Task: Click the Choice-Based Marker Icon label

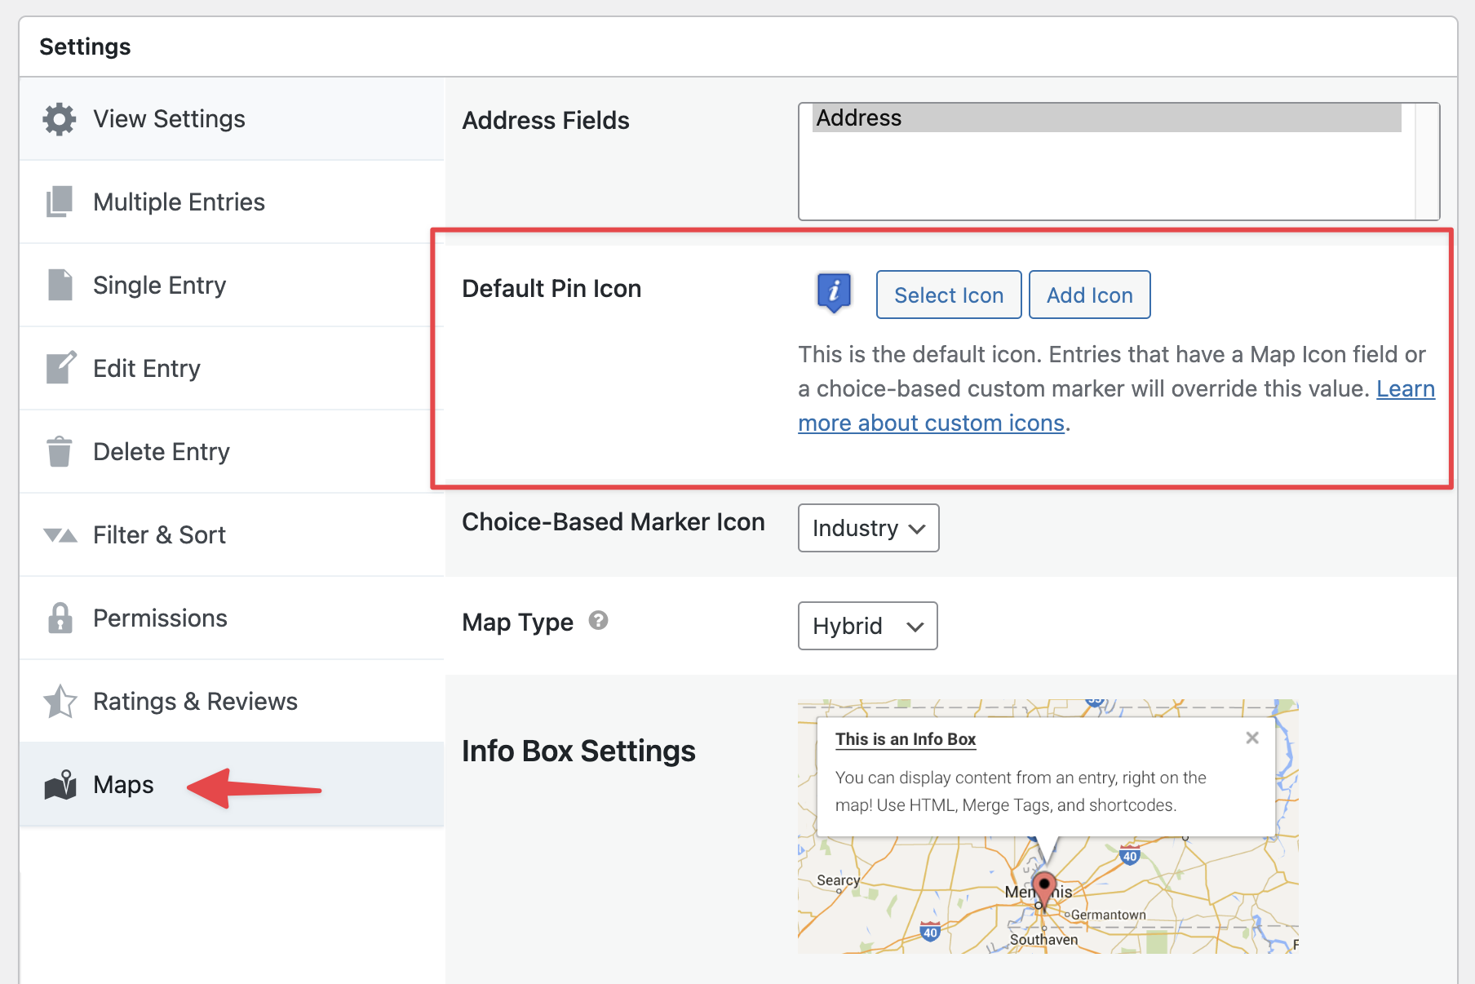Action: pos(613,521)
